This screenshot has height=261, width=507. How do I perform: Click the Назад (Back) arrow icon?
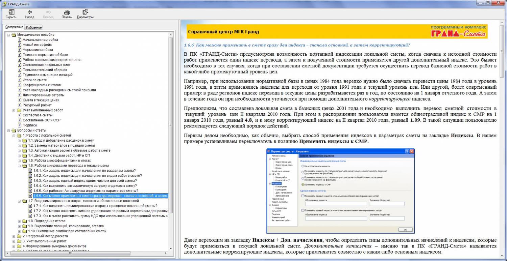tap(29, 12)
